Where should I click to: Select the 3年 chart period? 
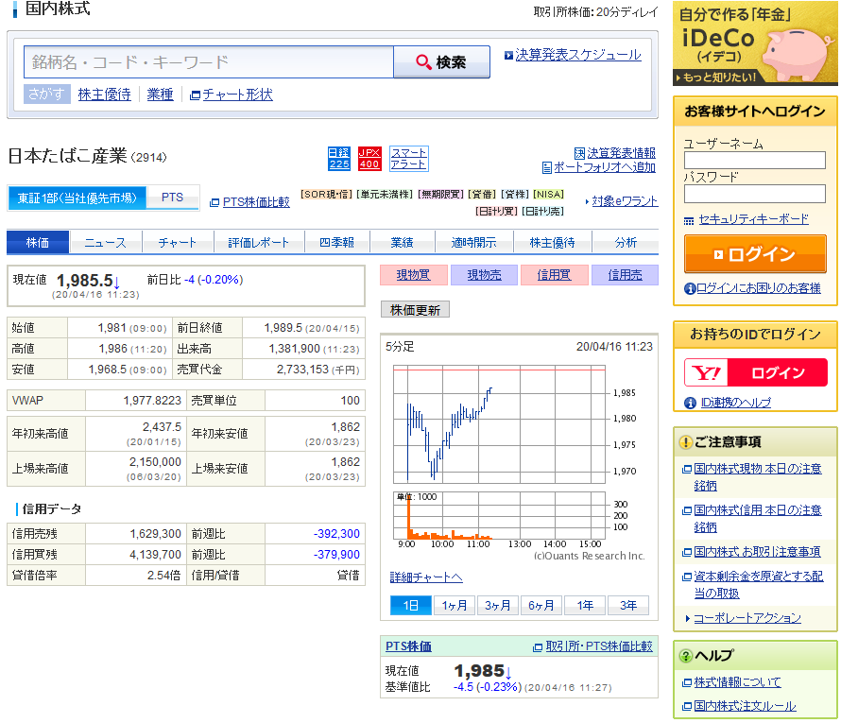pos(628,606)
